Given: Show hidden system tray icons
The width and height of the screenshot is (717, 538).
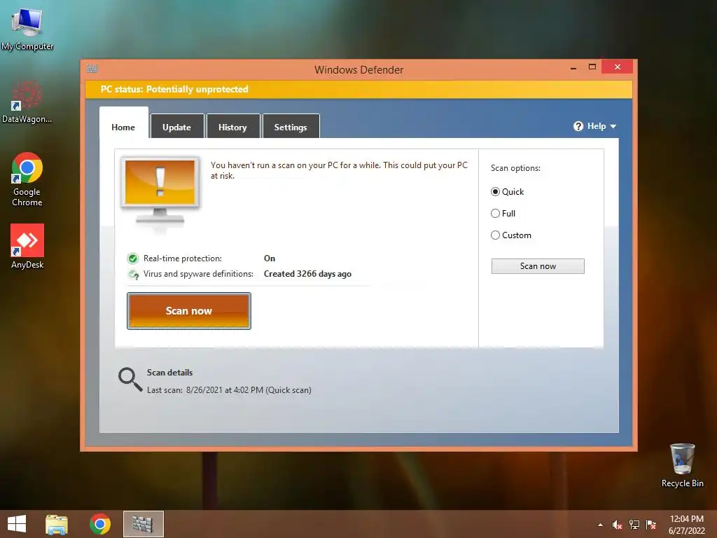Looking at the screenshot, I should (x=600, y=525).
